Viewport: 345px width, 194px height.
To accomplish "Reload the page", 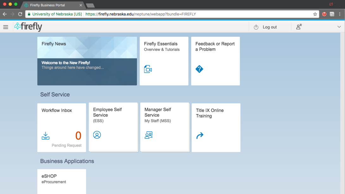I will pos(20,14).
